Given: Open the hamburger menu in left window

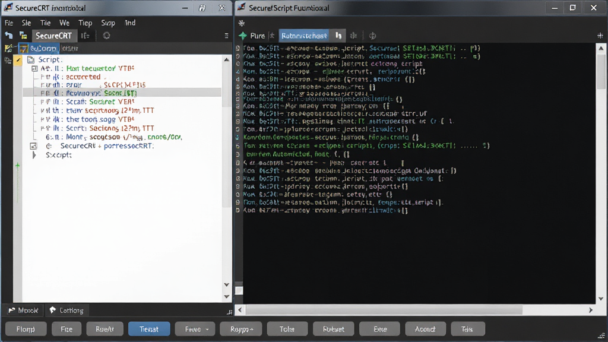Looking at the screenshot, I should click(226, 36).
